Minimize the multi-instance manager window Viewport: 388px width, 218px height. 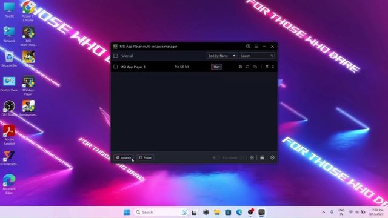[264, 46]
